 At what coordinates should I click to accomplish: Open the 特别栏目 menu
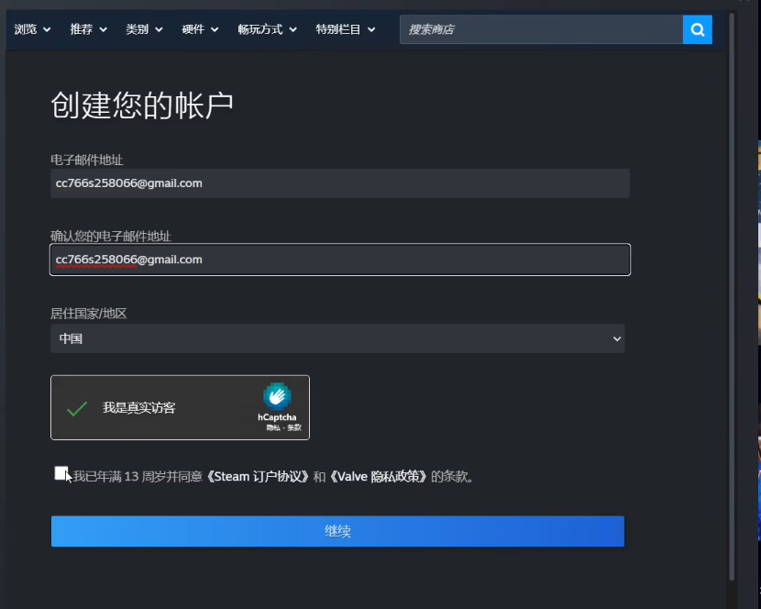coord(346,29)
